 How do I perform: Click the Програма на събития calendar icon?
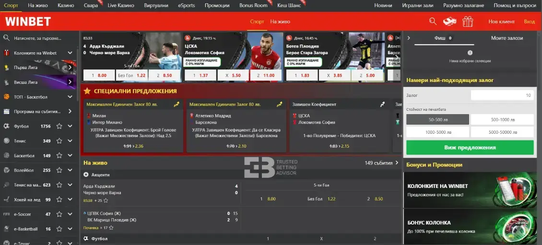(x=6, y=112)
